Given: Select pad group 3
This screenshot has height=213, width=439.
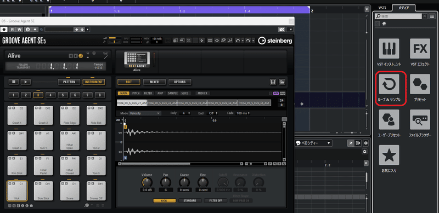Looking at the screenshot, I should tap(38, 95).
